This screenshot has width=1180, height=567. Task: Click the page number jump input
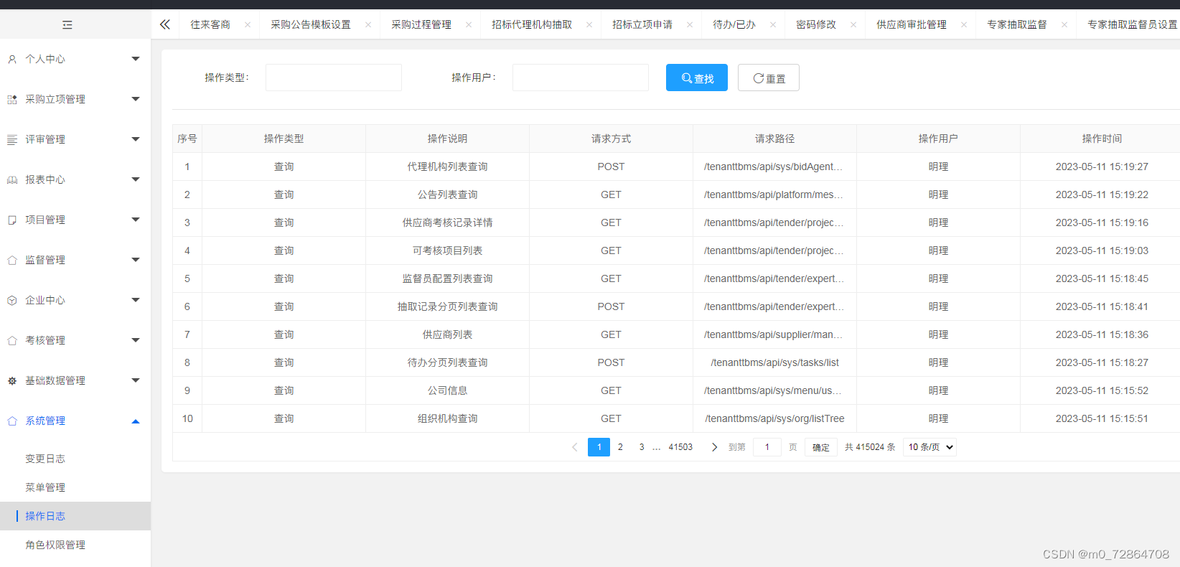[x=767, y=447]
